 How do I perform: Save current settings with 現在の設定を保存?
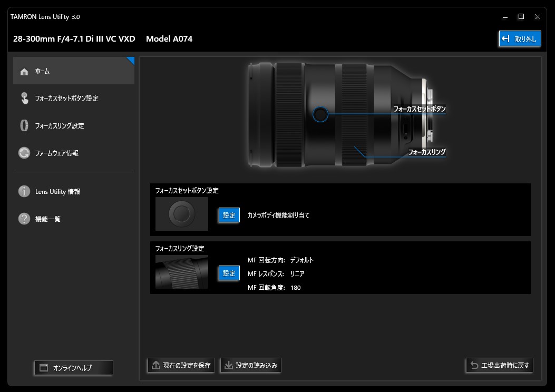click(x=181, y=365)
